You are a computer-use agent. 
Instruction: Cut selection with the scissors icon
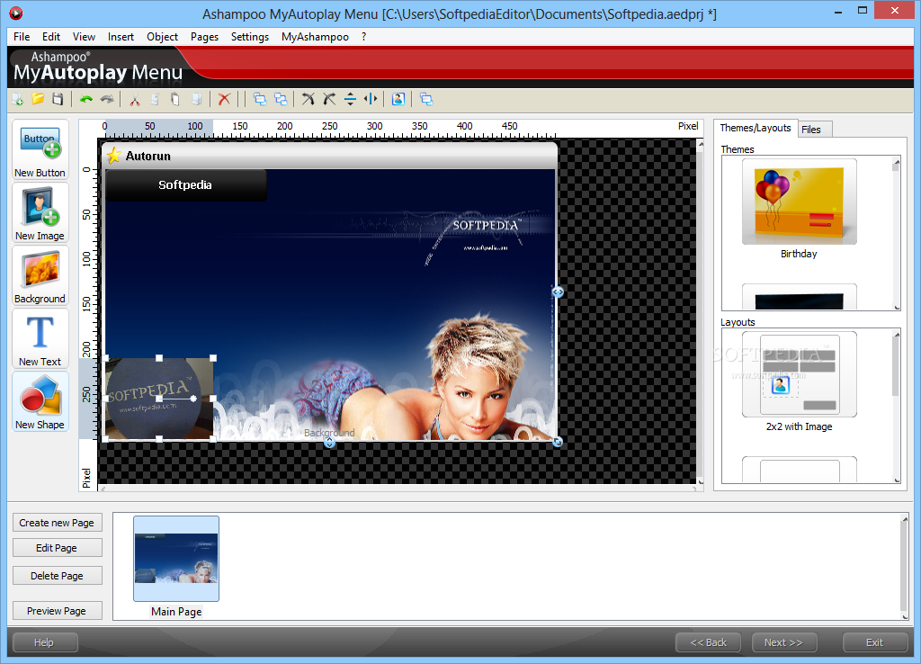(x=135, y=99)
